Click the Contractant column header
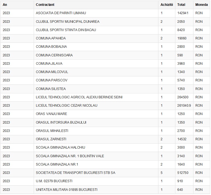The width and height of the screenshot is (211, 195). click(45, 5)
